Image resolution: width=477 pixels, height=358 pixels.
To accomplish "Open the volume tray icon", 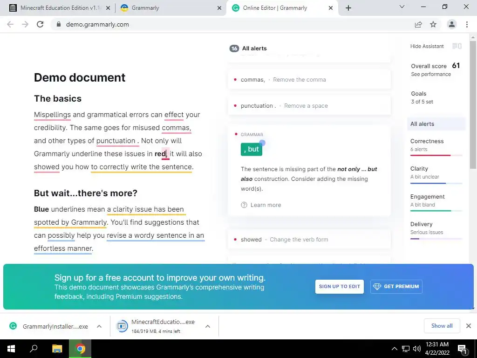I will 417,349.
